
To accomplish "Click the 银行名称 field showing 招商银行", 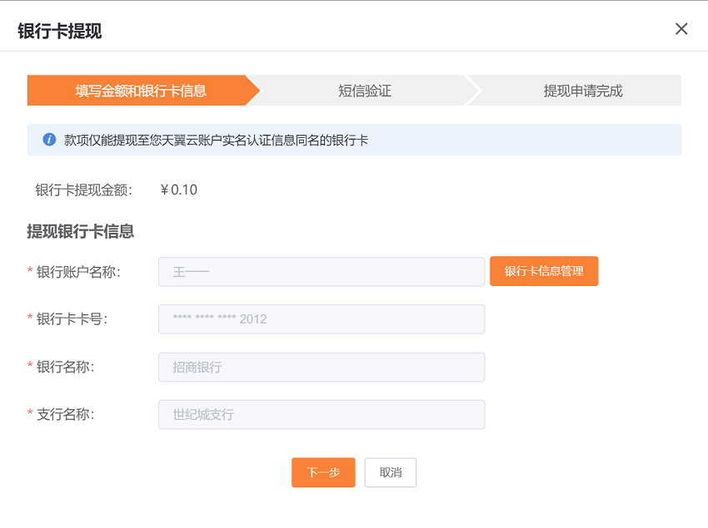I will 322,367.
